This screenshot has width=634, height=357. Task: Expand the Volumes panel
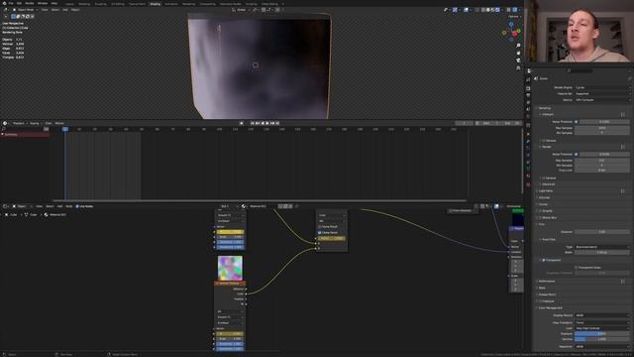[544, 197]
